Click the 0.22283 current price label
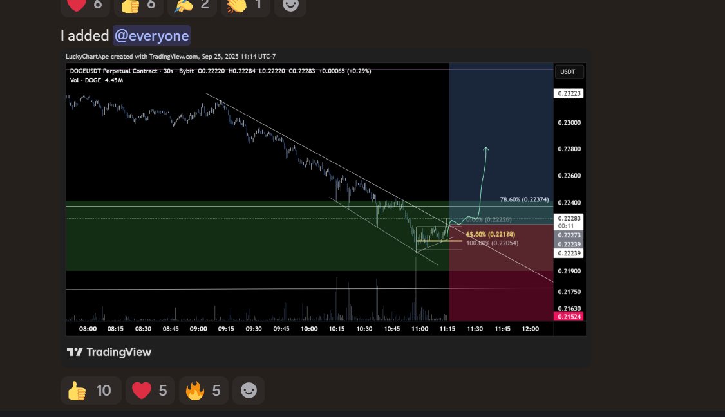Image resolution: width=725 pixels, height=417 pixels. (x=569, y=218)
